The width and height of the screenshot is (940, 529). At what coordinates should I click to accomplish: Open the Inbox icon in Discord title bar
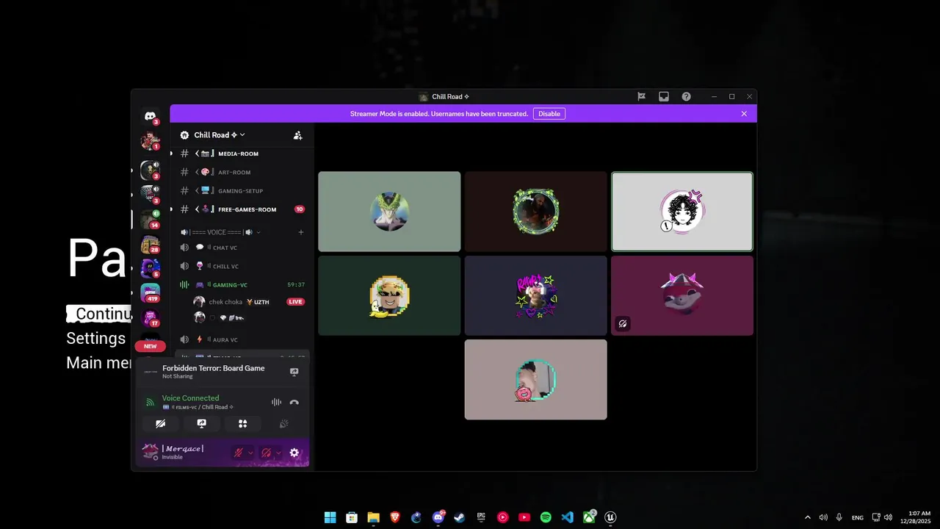pyautogui.click(x=664, y=96)
